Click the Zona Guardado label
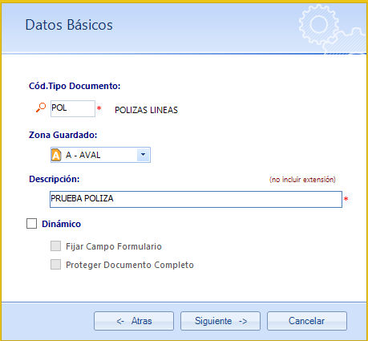Image resolution: width=368 pixels, height=341 pixels. [x=63, y=135]
